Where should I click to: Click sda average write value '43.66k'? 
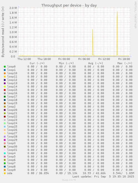click(x=101, y=173)
